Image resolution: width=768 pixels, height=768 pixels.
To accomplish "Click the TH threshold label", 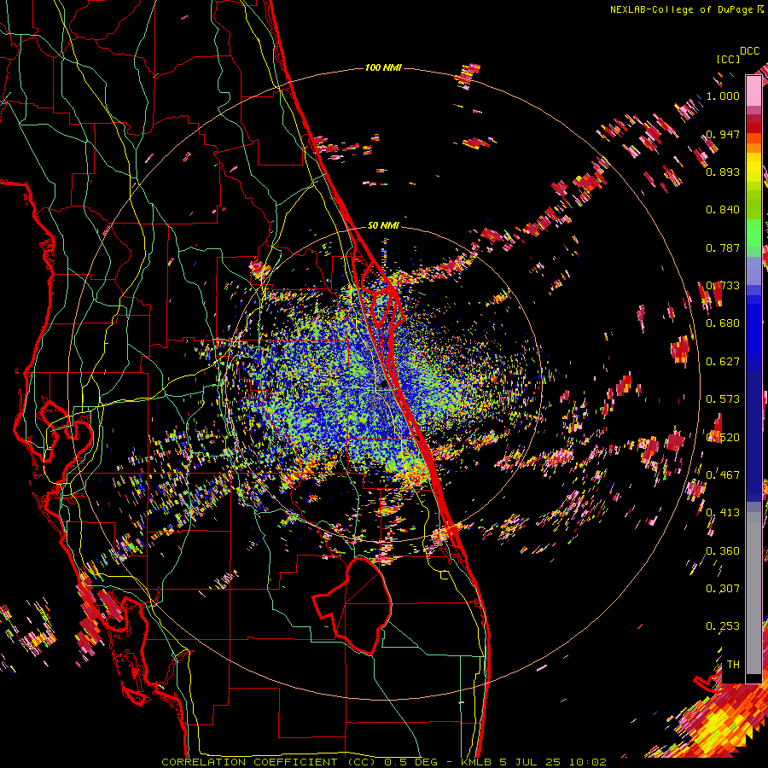I will [733, 665].
